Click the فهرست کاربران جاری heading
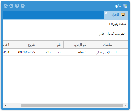Image resolution: width=131 pixels, height=111 pixels. point(111,34)
